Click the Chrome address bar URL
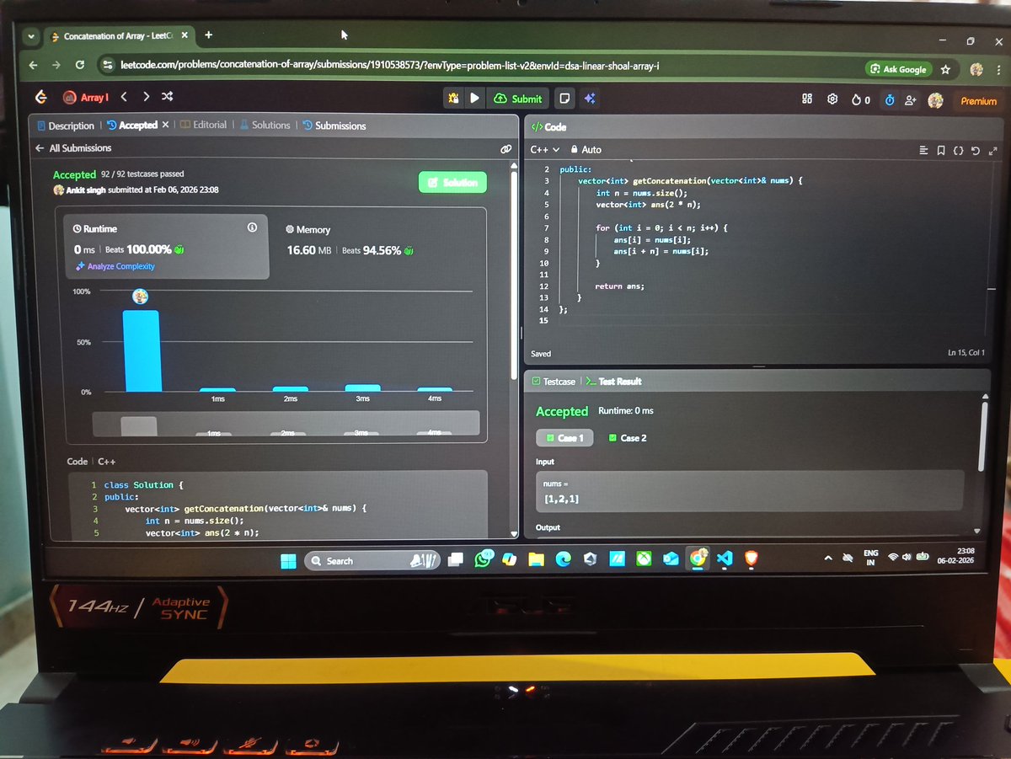Image resolution: width=1011 pixels, height=759 pixels. (x=388, y=66)
